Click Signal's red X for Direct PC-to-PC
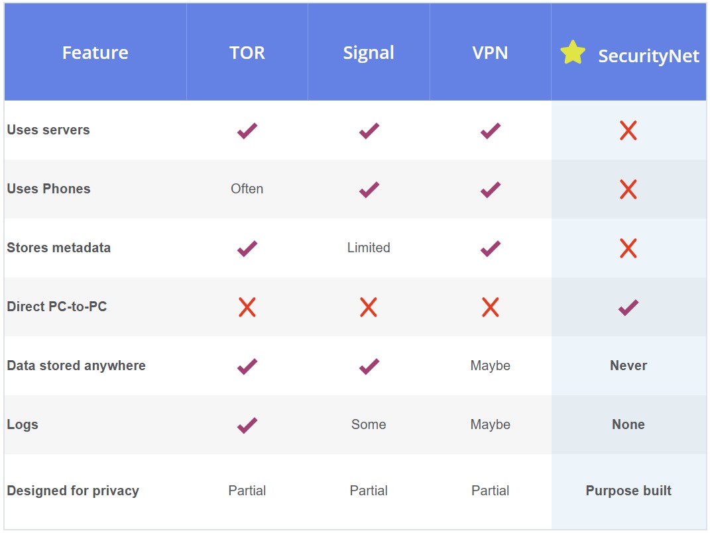Screen dimensions: 710x533 point(369,307)
